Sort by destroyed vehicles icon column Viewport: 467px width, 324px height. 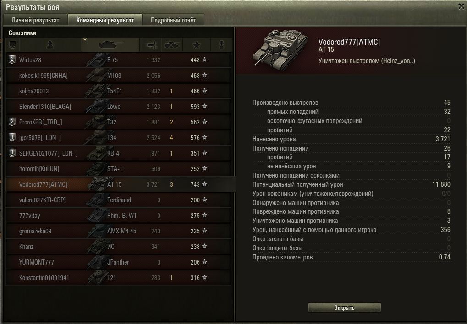pyautogui.click(x=172, y=45)
